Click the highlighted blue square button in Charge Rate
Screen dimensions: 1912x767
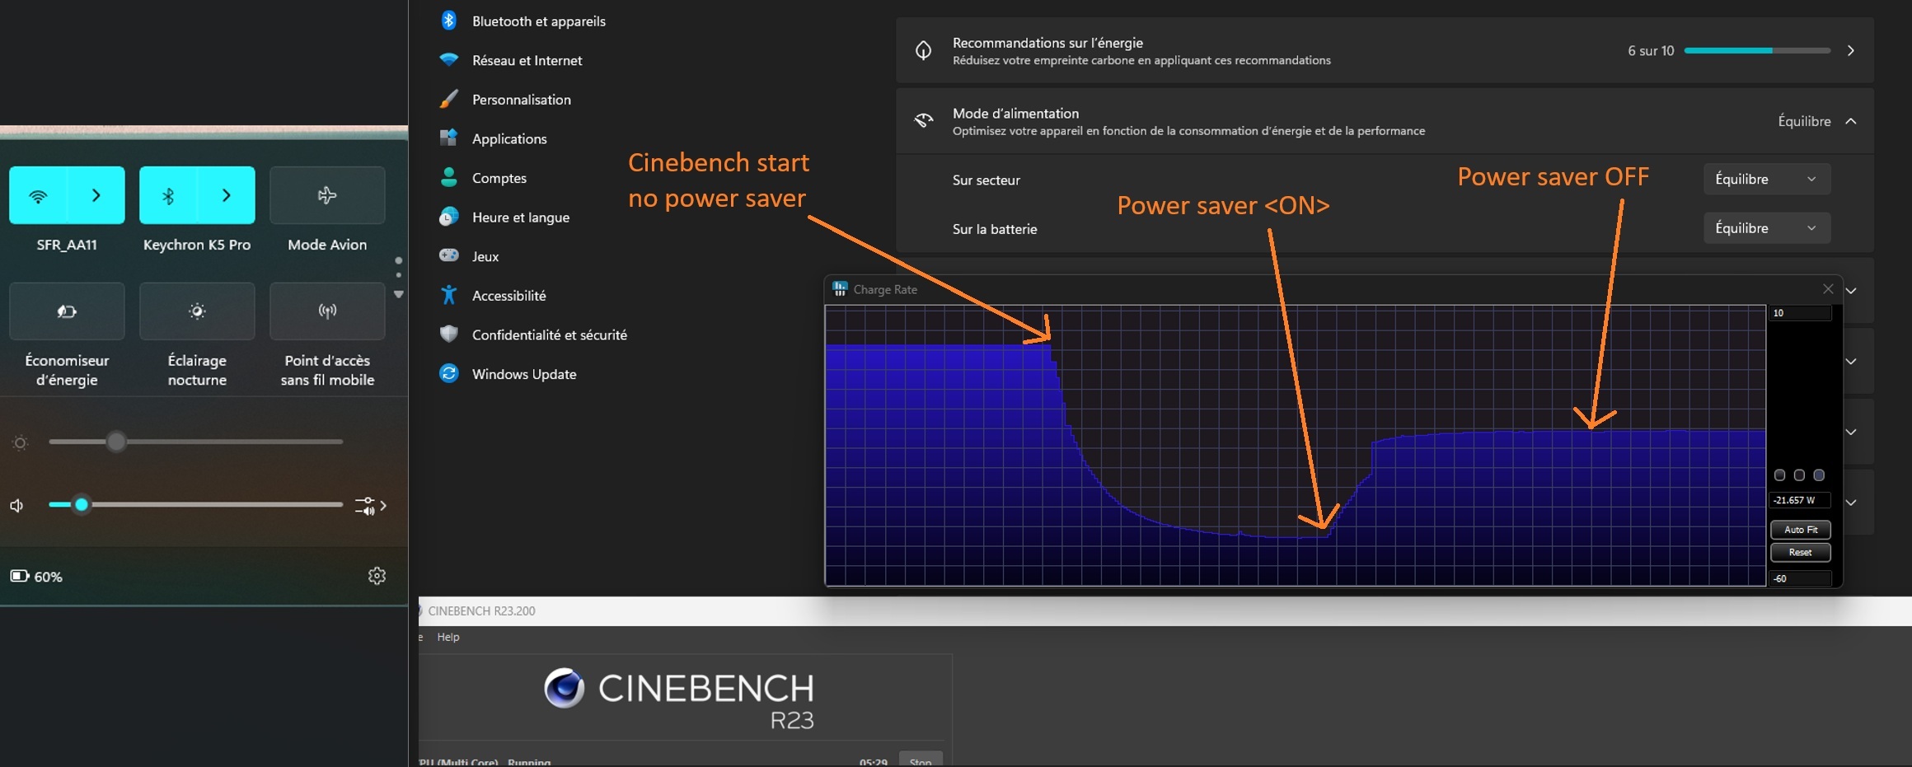pyautogui.click(x=1819, y=475)
